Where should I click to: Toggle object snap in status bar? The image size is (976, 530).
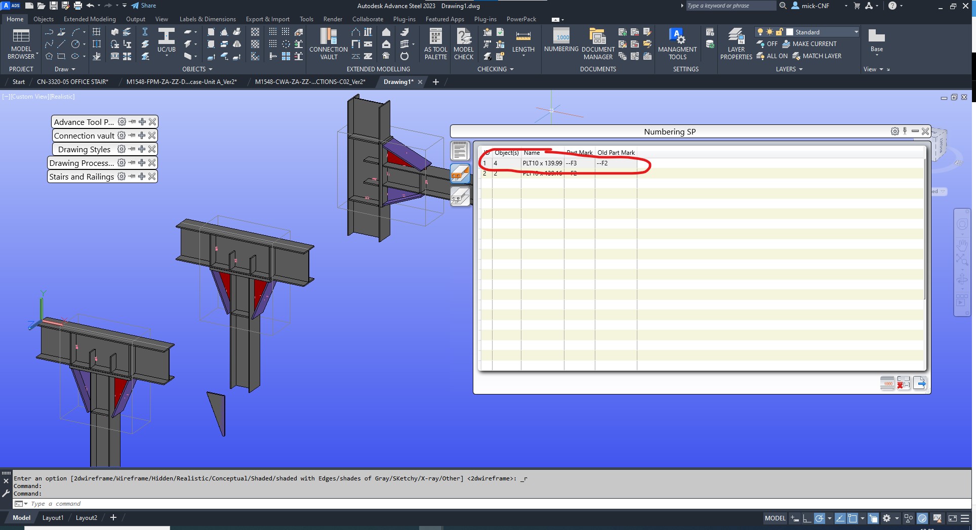click(852, 518)
